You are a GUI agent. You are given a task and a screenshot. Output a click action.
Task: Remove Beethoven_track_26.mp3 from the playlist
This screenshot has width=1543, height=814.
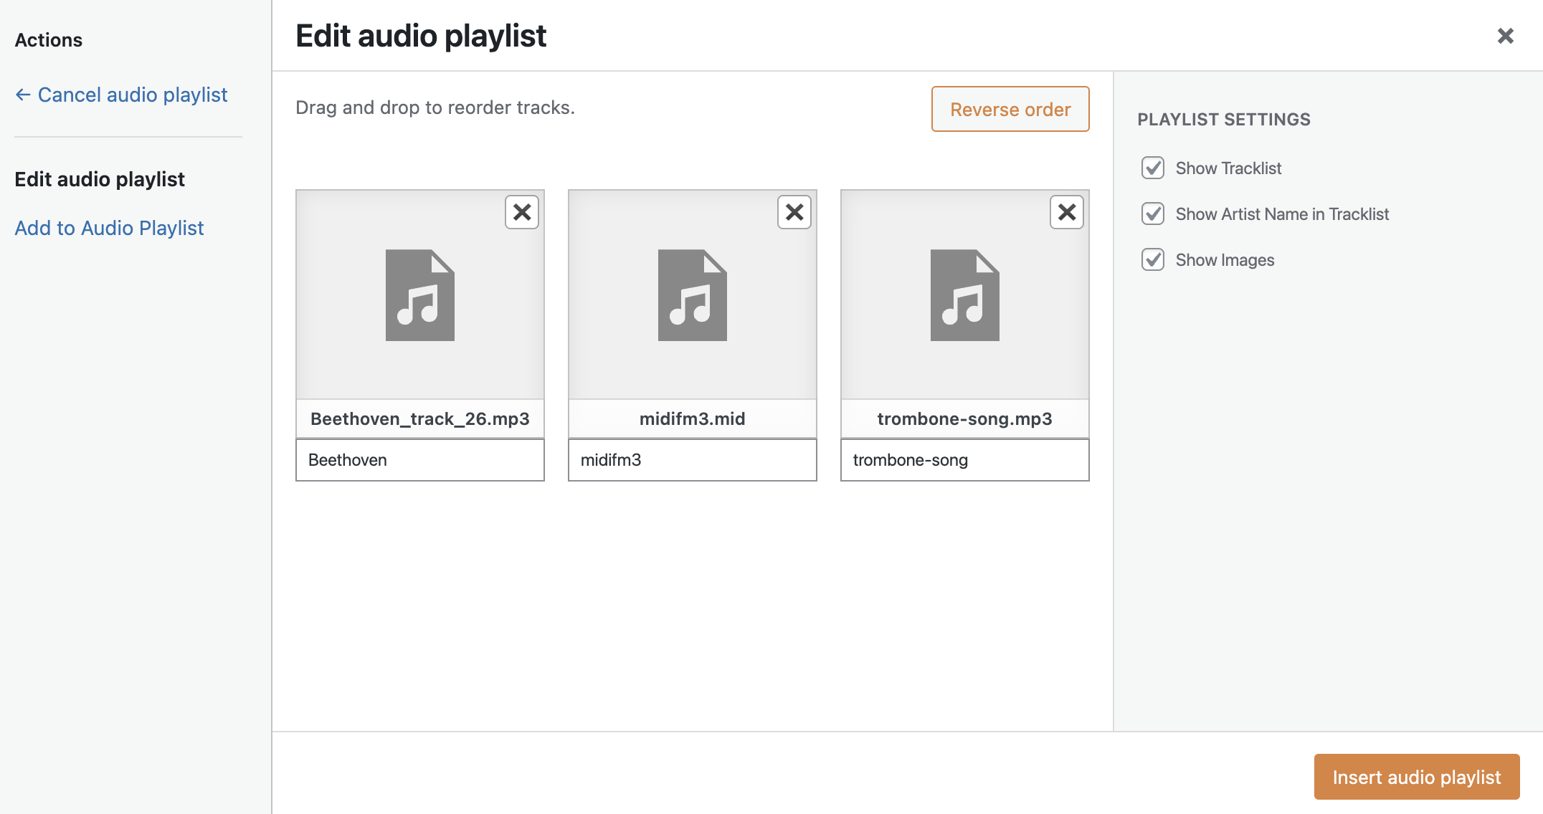[522, 212]
